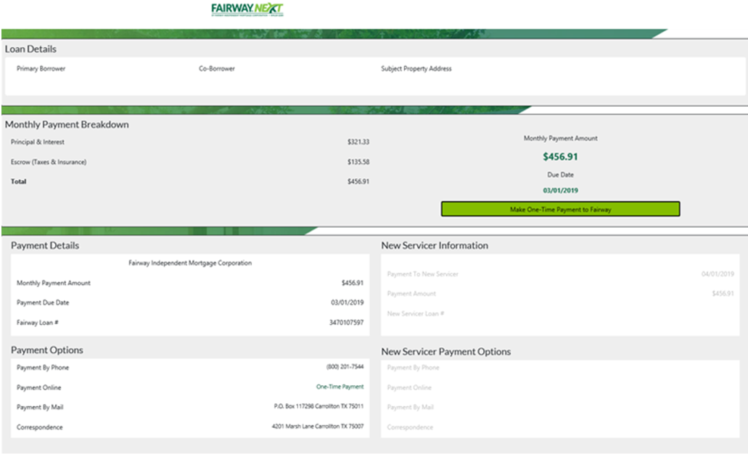Select the Payment Online label under Payment Options
Image resolution: width=748 pixels, height=454 pixels.
[x=39, y=388]
